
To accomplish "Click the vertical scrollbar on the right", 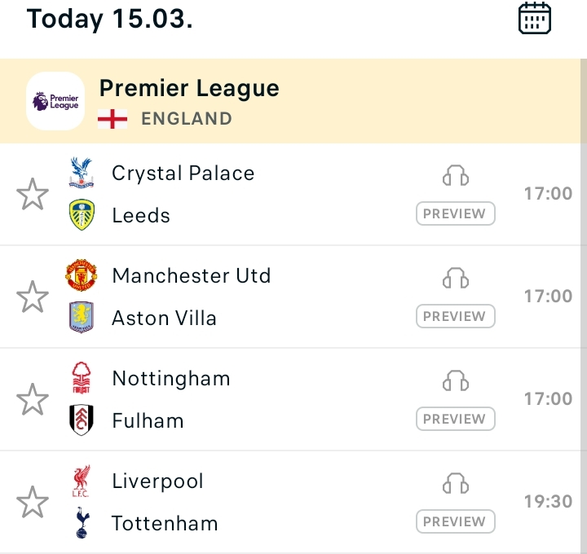I will 584,306.
